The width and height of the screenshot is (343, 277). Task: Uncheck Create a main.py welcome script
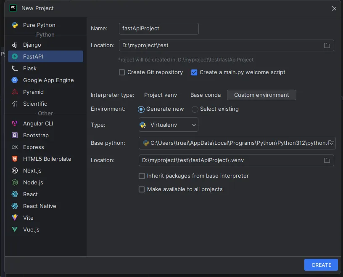pos(194,72)
